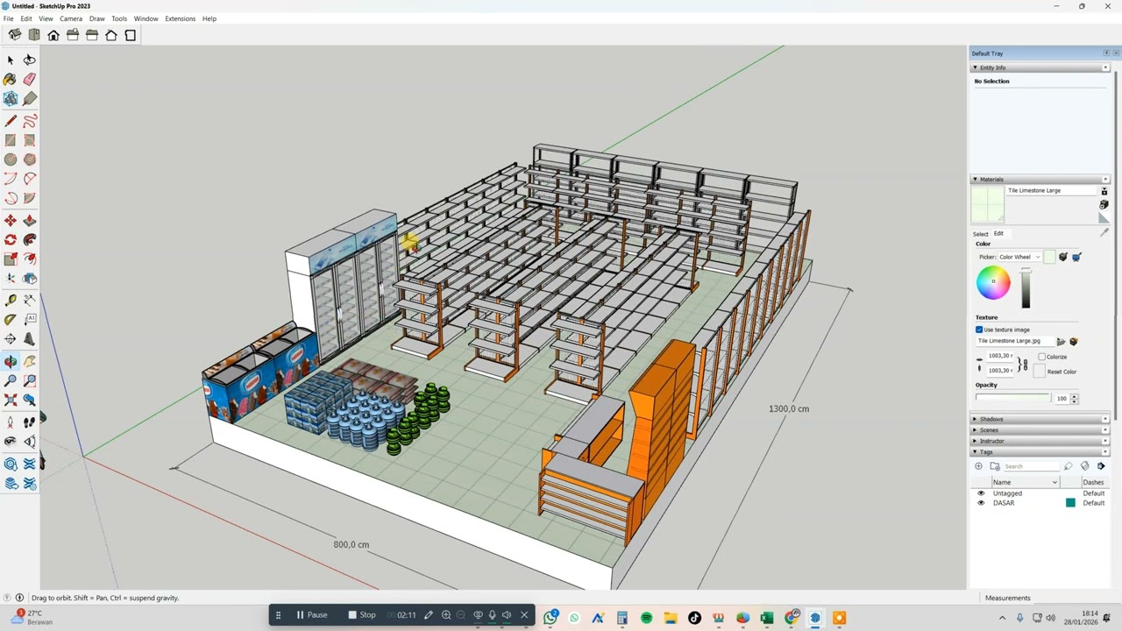
Task: Open the Extensions menu
Action: click(180, 18)
